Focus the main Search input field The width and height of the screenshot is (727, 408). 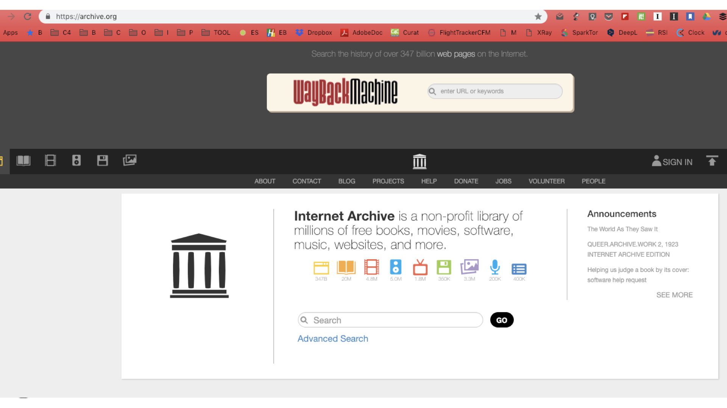coord(390,320)
